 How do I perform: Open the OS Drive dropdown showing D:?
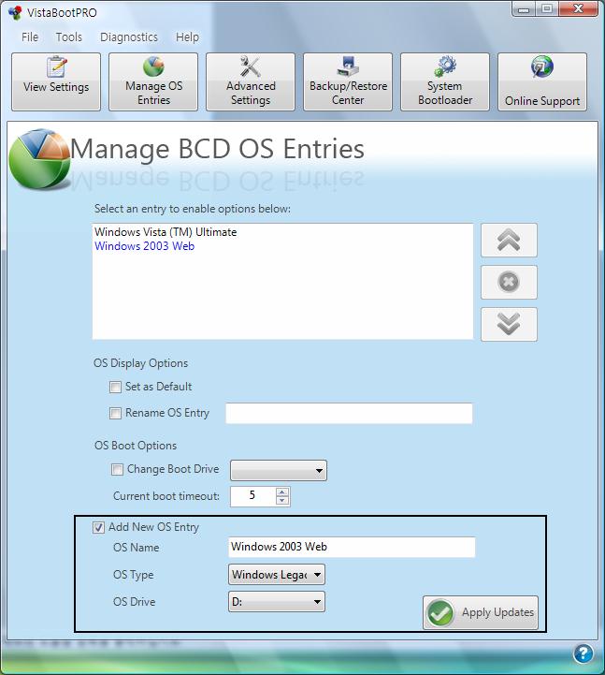coord(277,601)
